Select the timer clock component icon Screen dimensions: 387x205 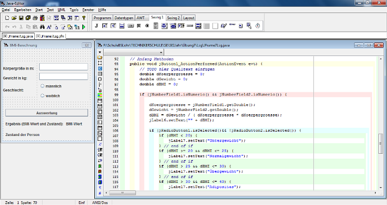[x=258, y=26]
